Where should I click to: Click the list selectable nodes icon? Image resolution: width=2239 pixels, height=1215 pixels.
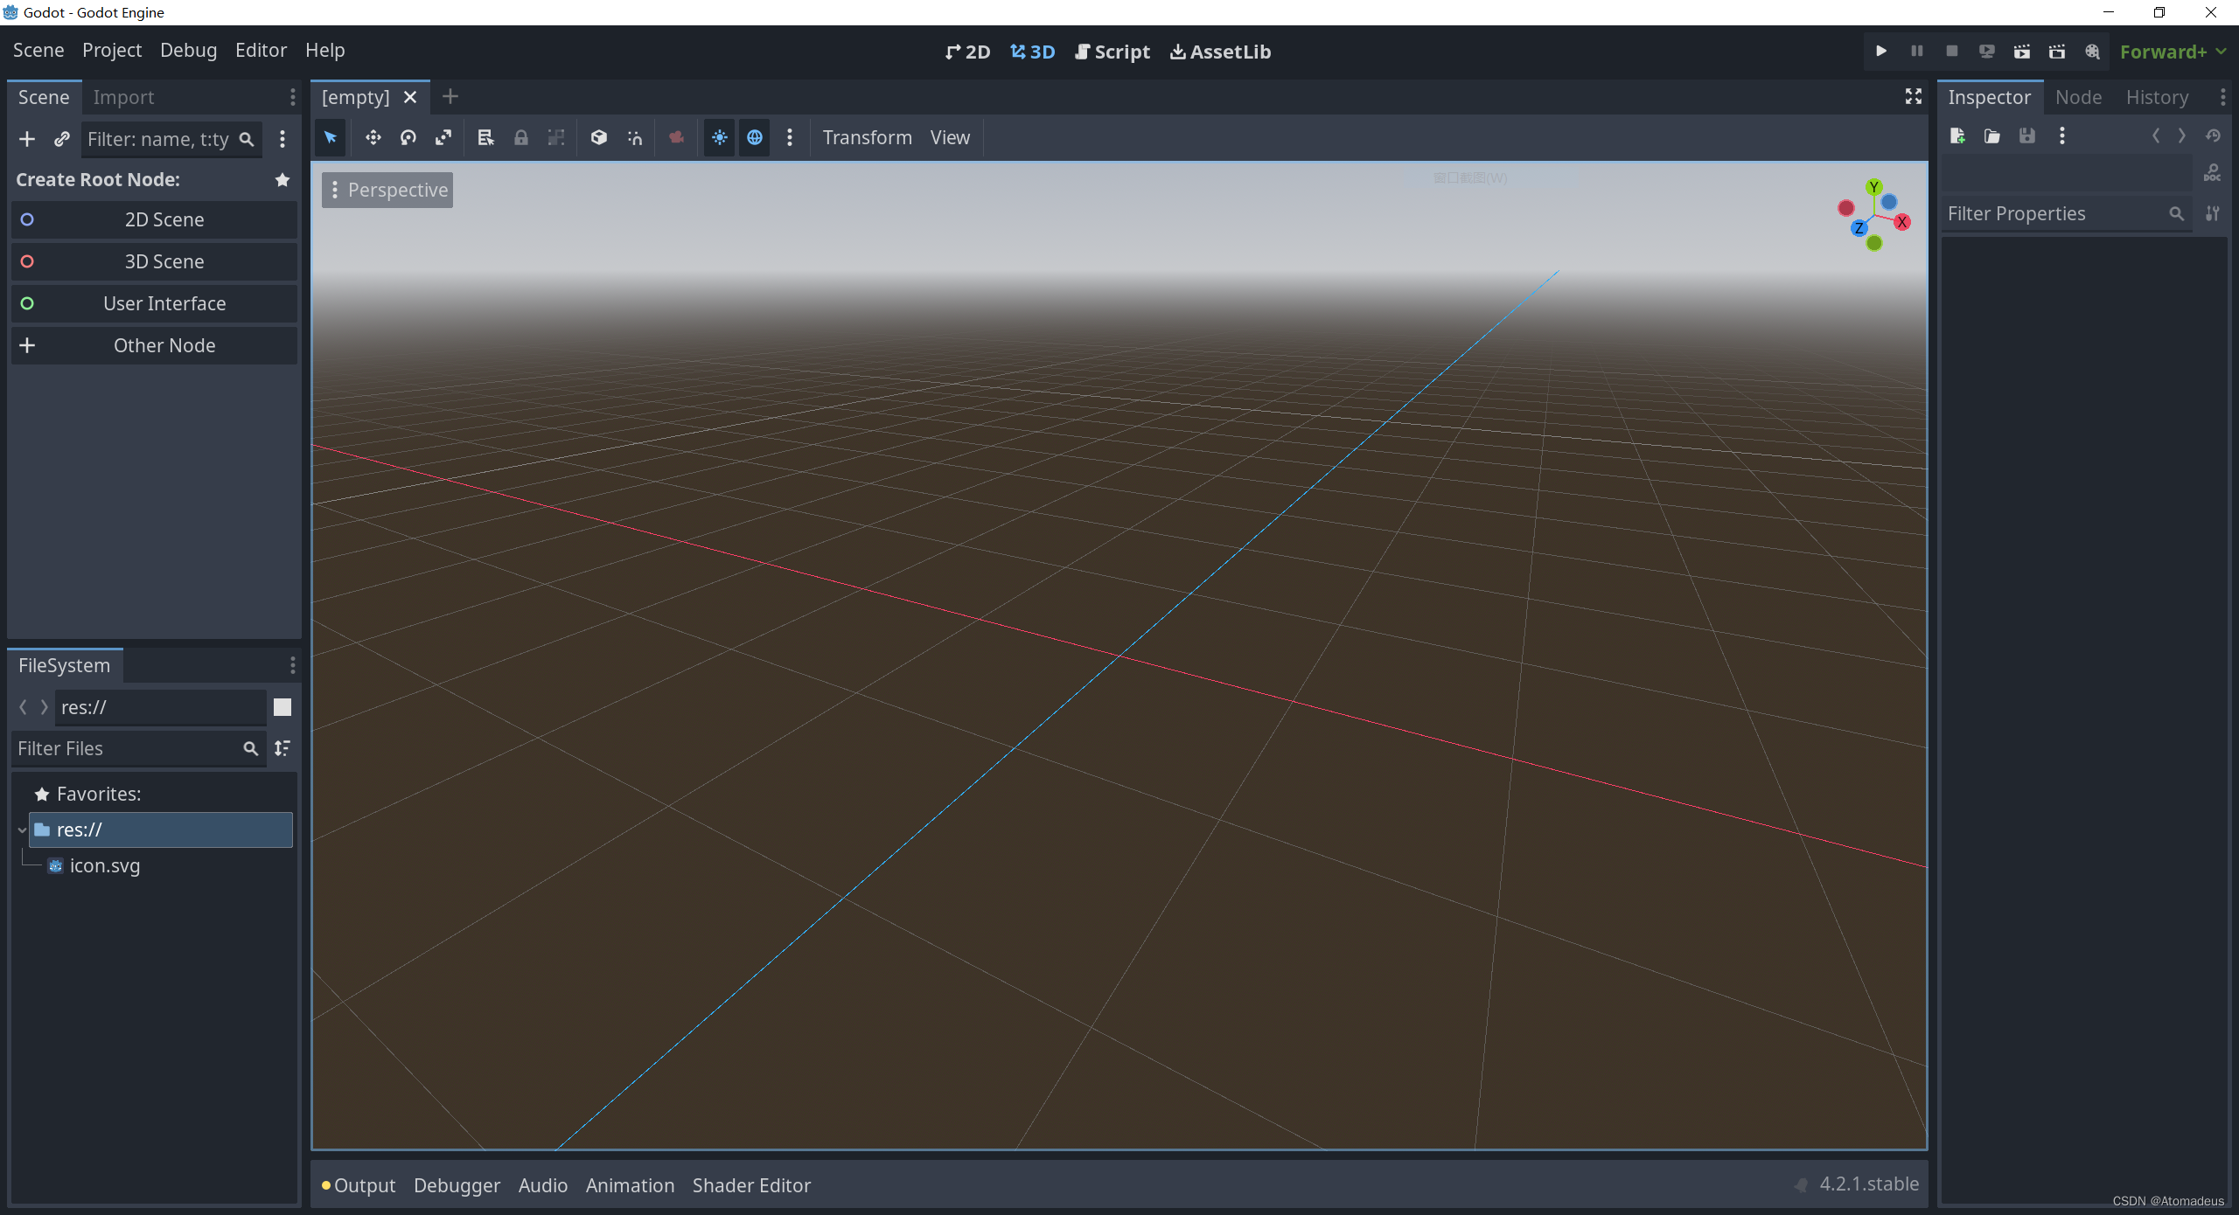485,137
